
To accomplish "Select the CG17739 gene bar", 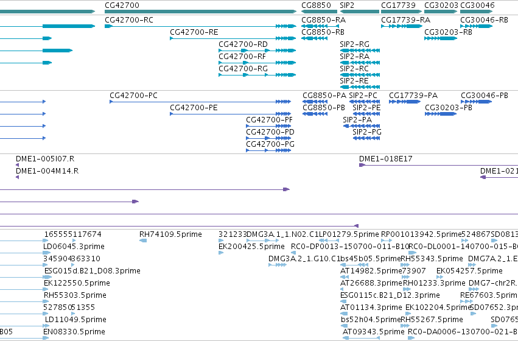I will (x=401, y=12).
